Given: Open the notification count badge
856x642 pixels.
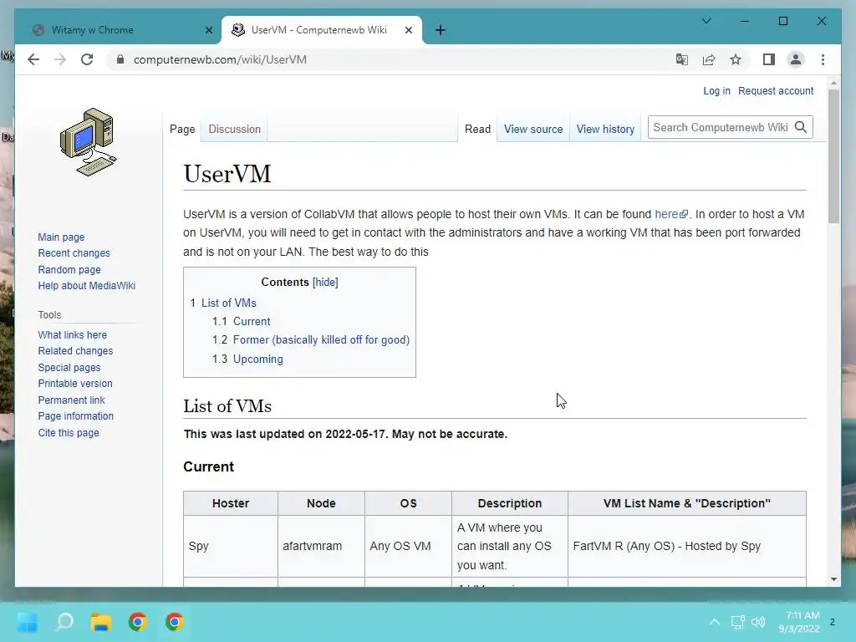Looking at the screenshot, I should pyautogui.click(x=832, y=622).
